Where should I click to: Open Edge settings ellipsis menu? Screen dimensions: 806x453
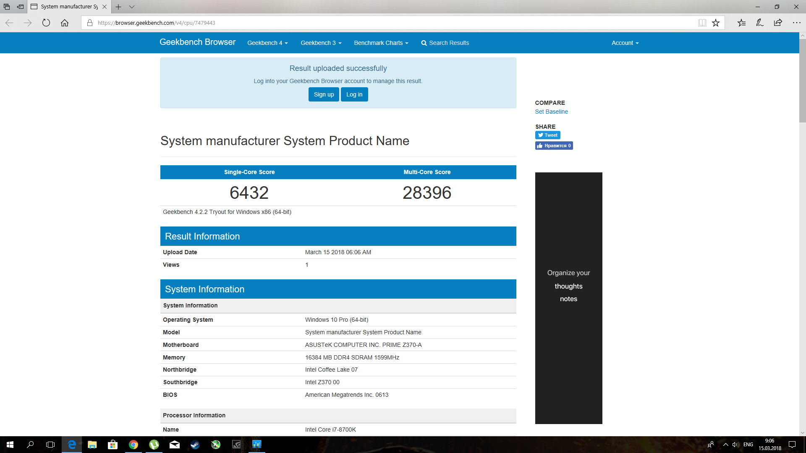(796, 23)
